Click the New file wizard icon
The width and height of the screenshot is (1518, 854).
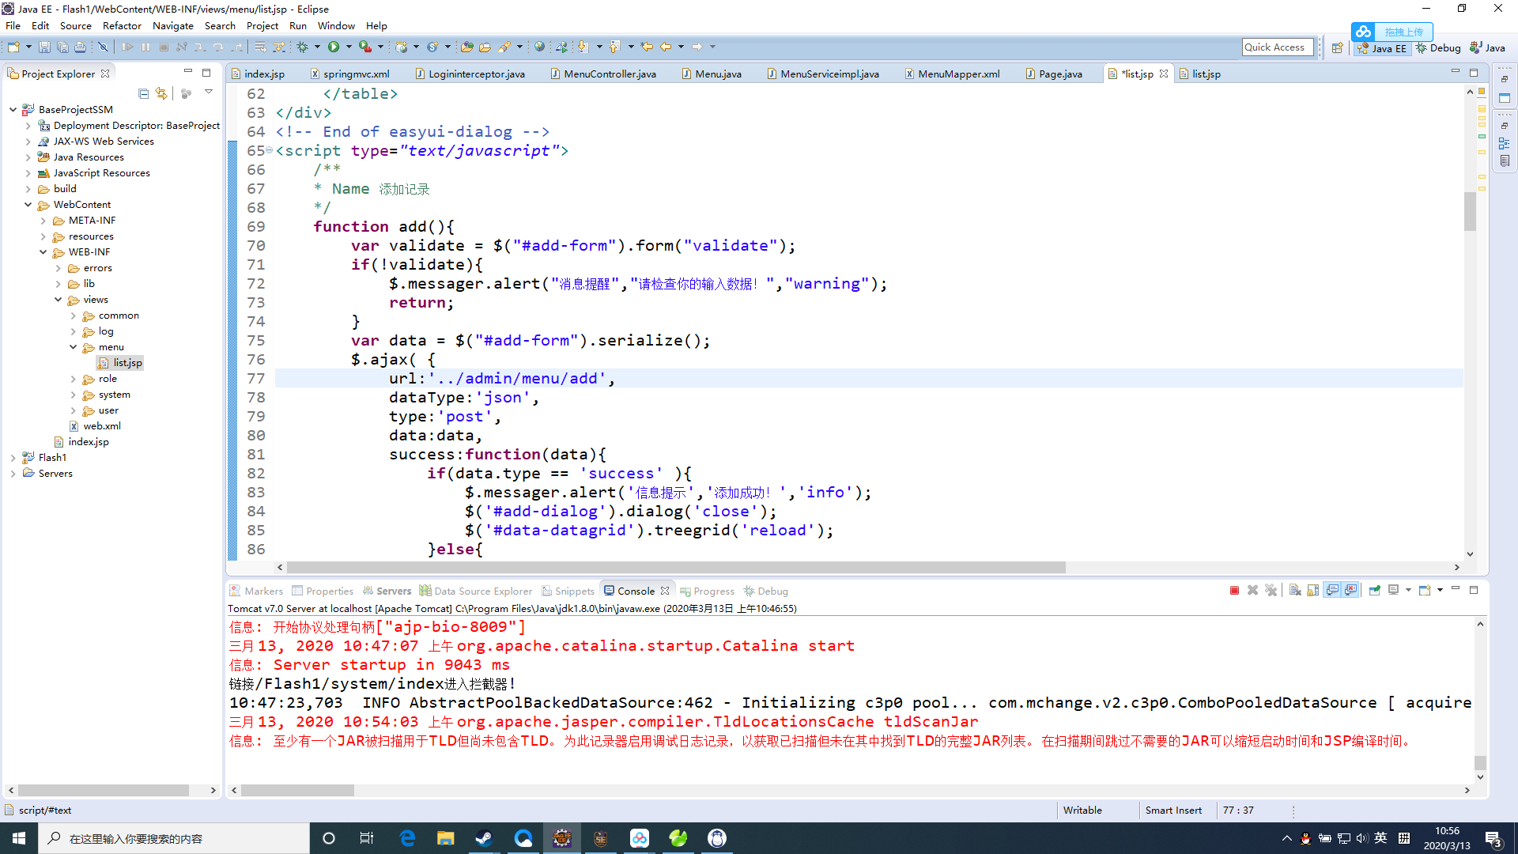click(x=13, y=47)
